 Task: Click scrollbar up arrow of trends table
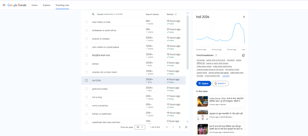tap(188, 13)
